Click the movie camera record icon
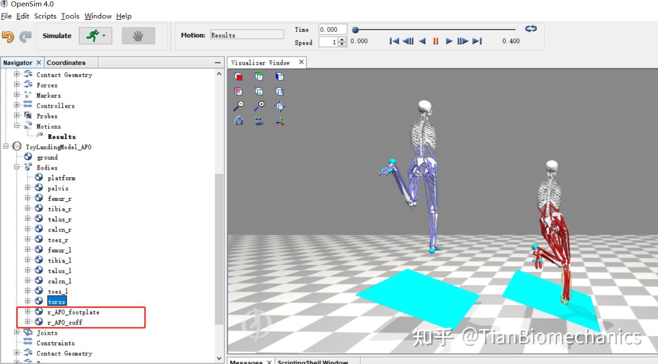The height and width of the screenshot is (364, 658). [x=259, y=121]
